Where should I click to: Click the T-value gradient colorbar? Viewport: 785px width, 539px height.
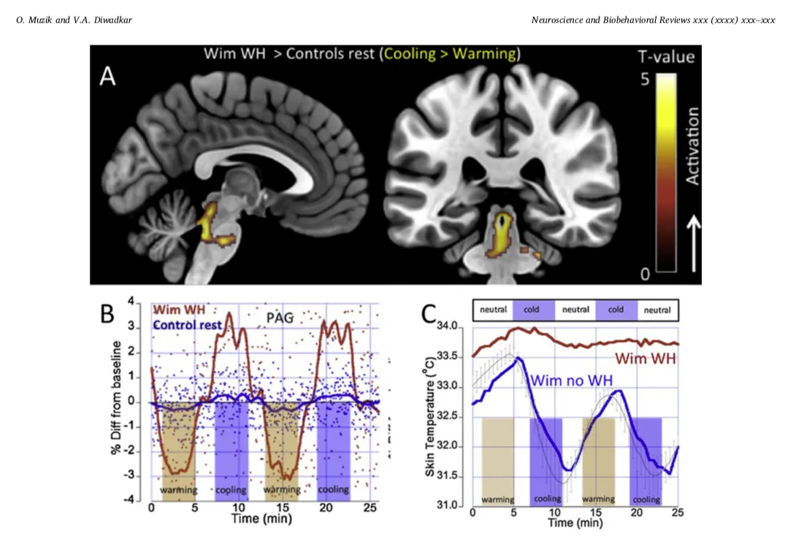[667, 173]
